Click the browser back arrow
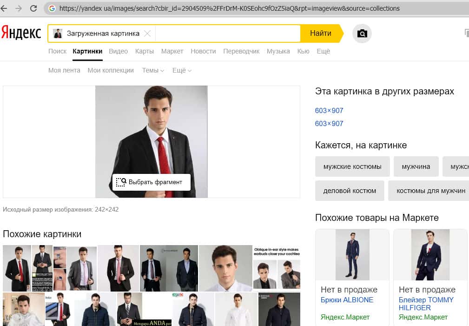The height and width of the screenshot is (326, 469). [5, 8]
